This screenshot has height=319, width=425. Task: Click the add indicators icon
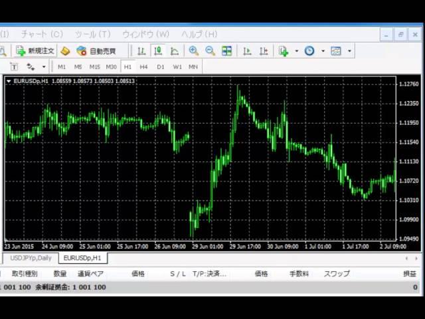point(284,51)
